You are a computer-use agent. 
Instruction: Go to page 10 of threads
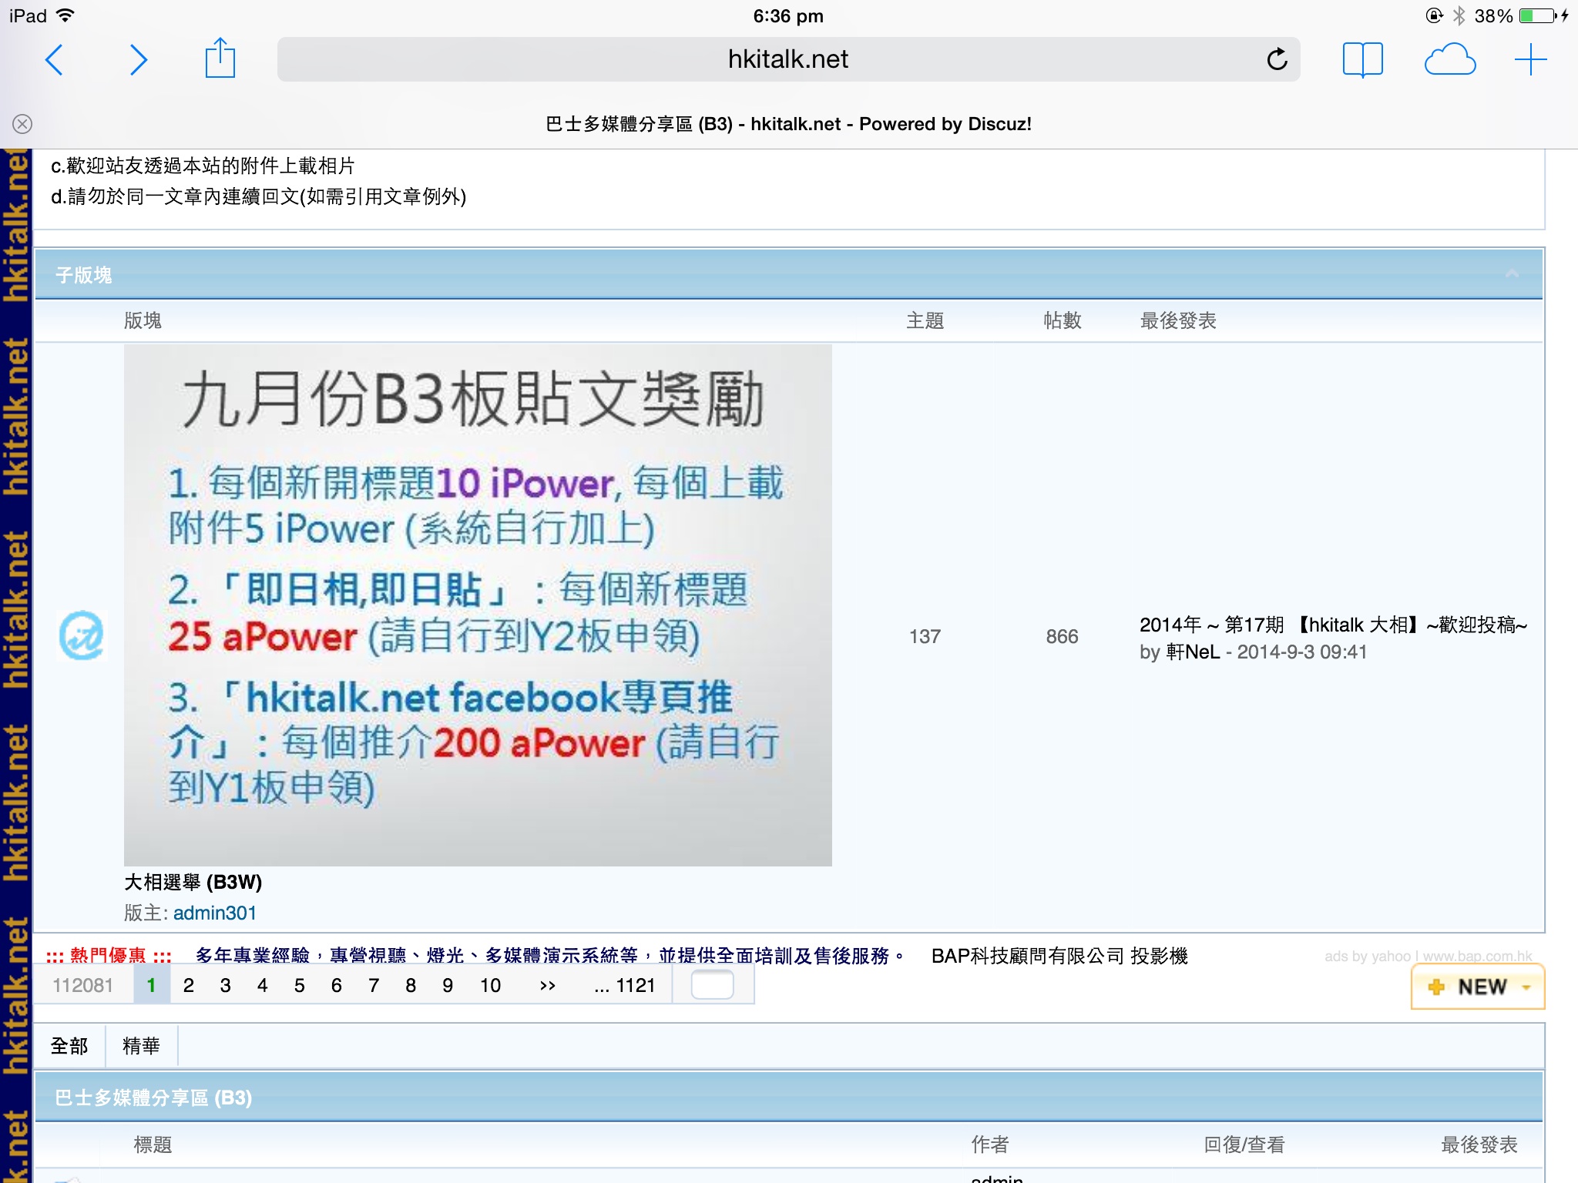click(490, 985)
